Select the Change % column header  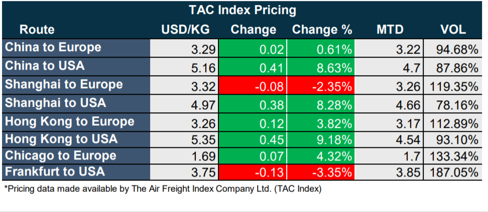click(322, 30)
